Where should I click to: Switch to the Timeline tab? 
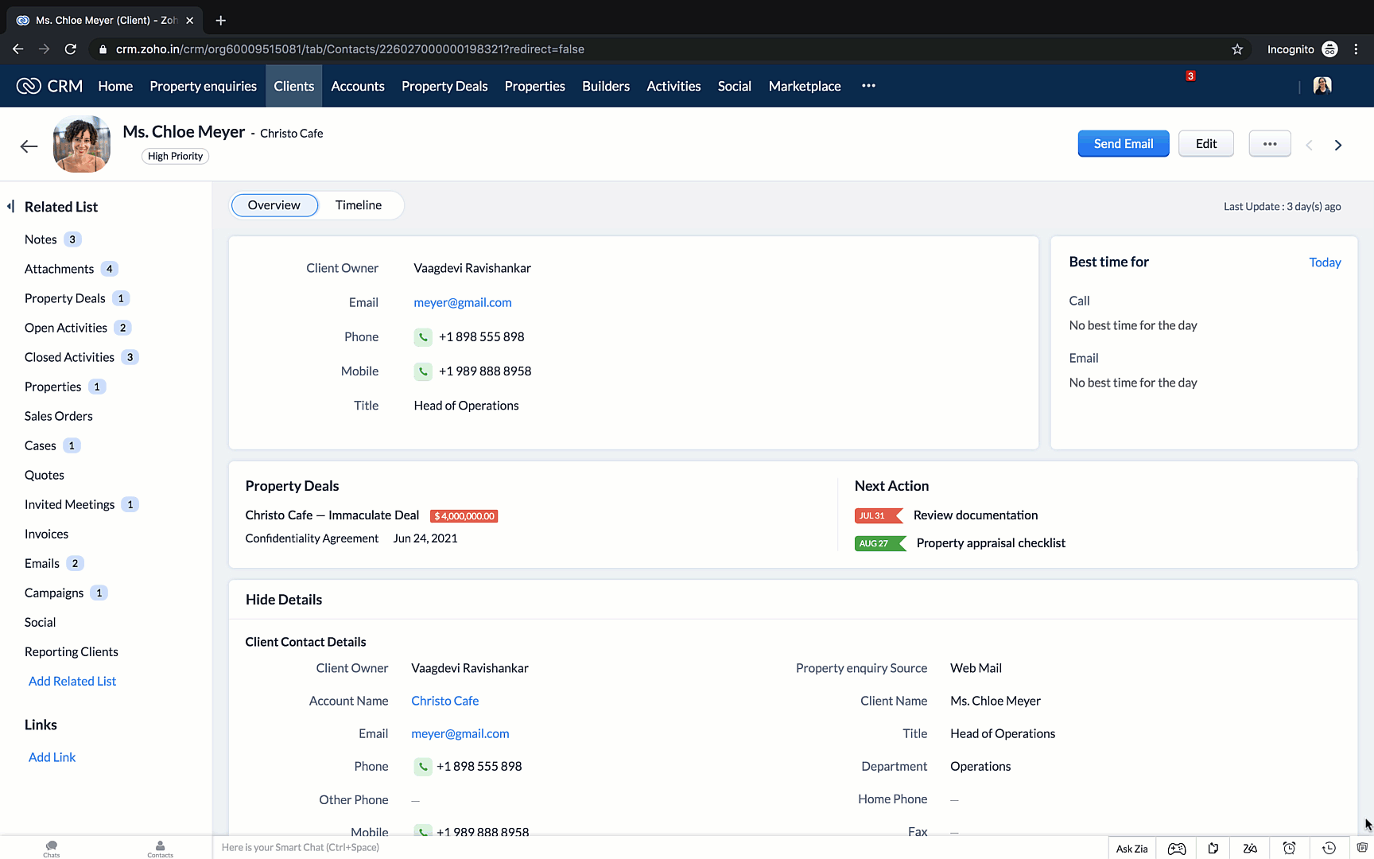point(359,205)
